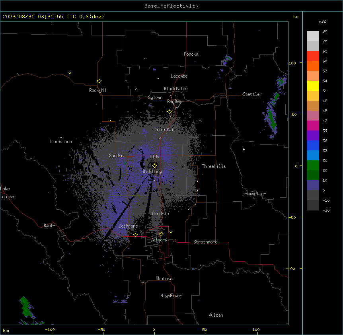Click the yellow 54 dBZ legend swatch
343x335 pixels.
point(313,86)
